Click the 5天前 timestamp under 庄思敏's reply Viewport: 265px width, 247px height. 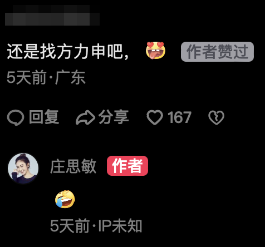click(x=70, y=226)
